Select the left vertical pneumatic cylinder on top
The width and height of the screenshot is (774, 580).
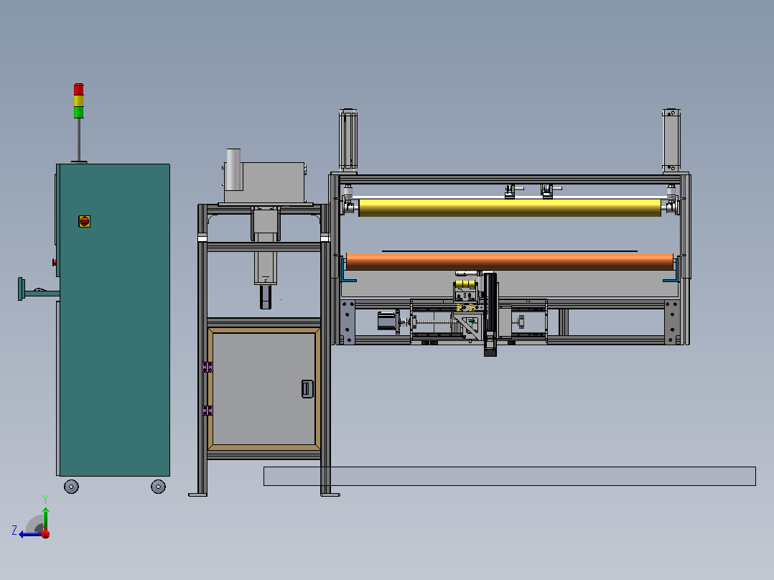click(x=348, y=140)
